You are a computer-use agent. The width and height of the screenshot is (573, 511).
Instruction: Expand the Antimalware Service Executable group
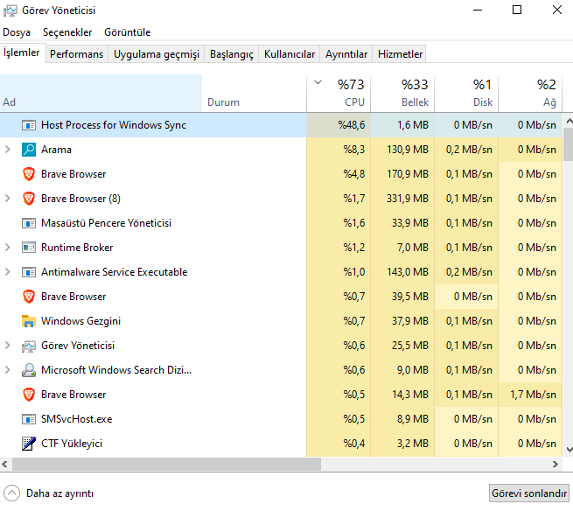(x=7, y=272)
